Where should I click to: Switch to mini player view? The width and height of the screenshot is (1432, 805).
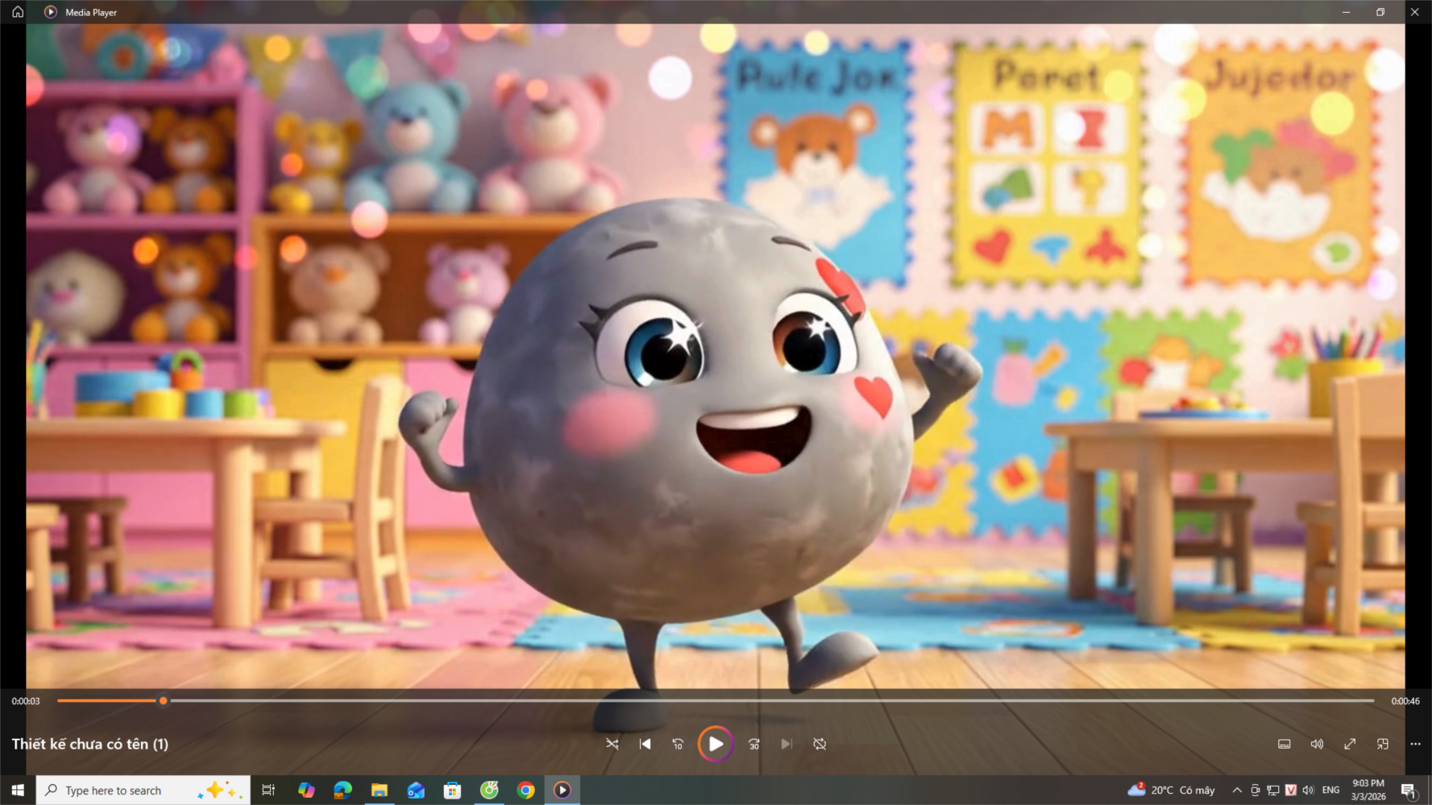(x=1383, y=744)
